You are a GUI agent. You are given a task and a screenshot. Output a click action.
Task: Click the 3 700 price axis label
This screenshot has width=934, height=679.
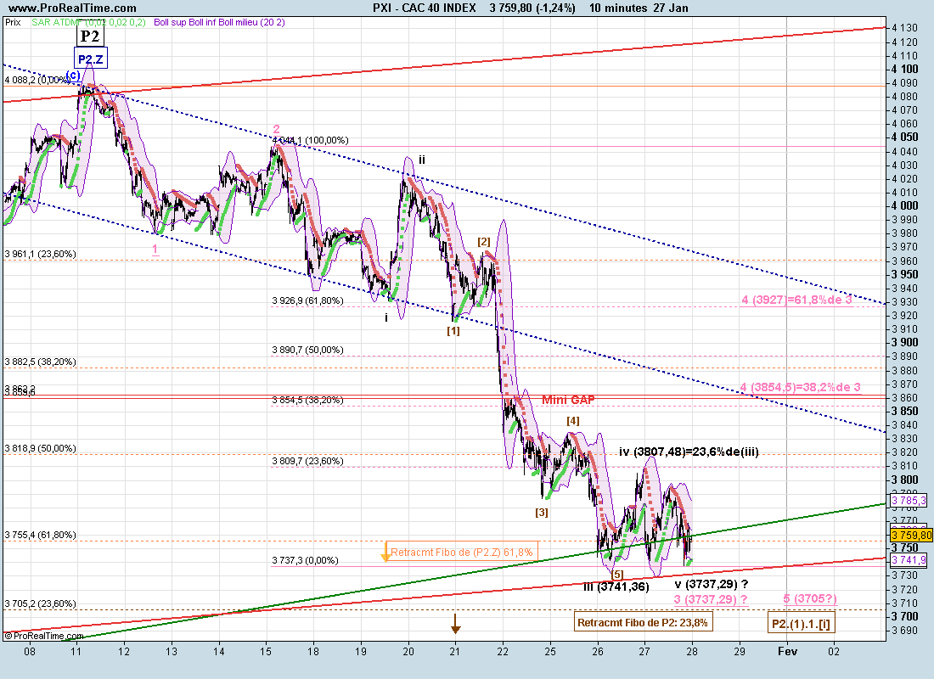pos(905,617)
